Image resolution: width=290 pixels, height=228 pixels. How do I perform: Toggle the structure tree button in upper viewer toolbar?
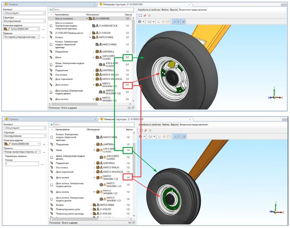coord(179,22)
